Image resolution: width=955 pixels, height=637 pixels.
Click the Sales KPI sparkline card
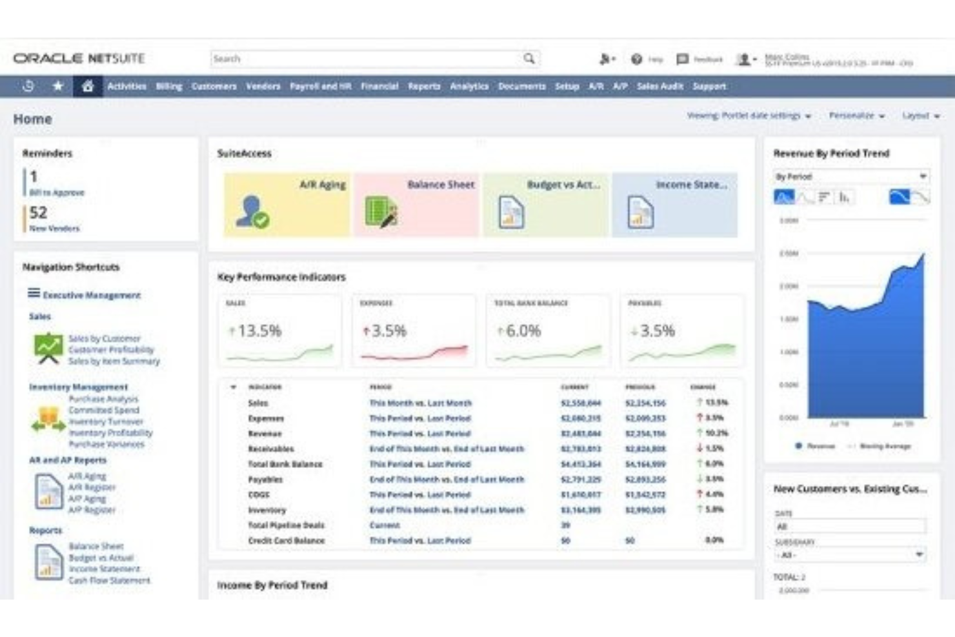click(280, 331)
